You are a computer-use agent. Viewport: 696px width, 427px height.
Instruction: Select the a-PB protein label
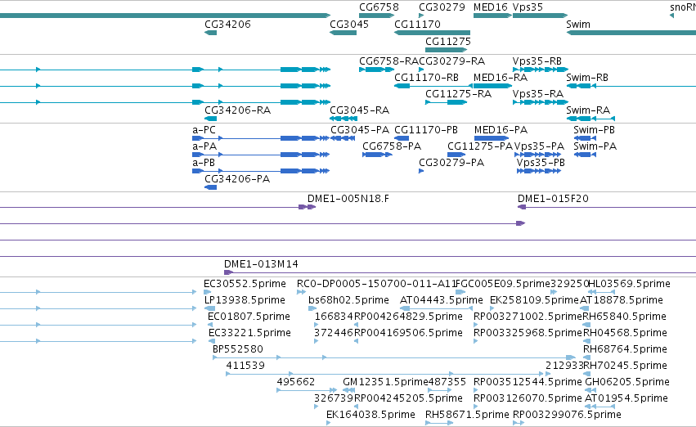204,163
